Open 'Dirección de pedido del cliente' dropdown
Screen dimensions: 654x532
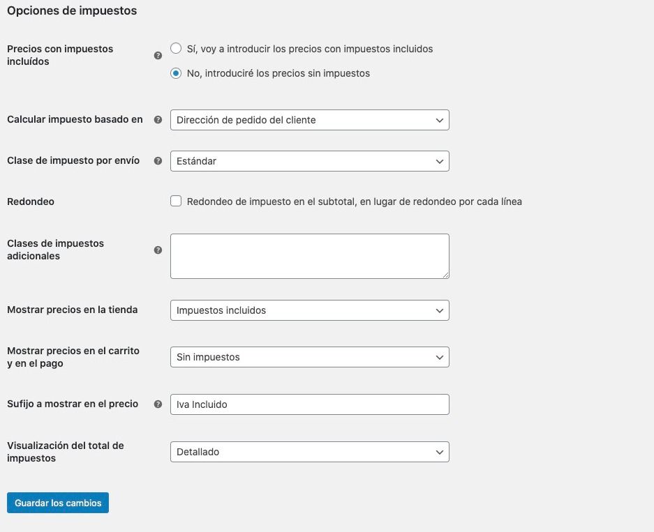pyautogui.click(x=309, y=120)
